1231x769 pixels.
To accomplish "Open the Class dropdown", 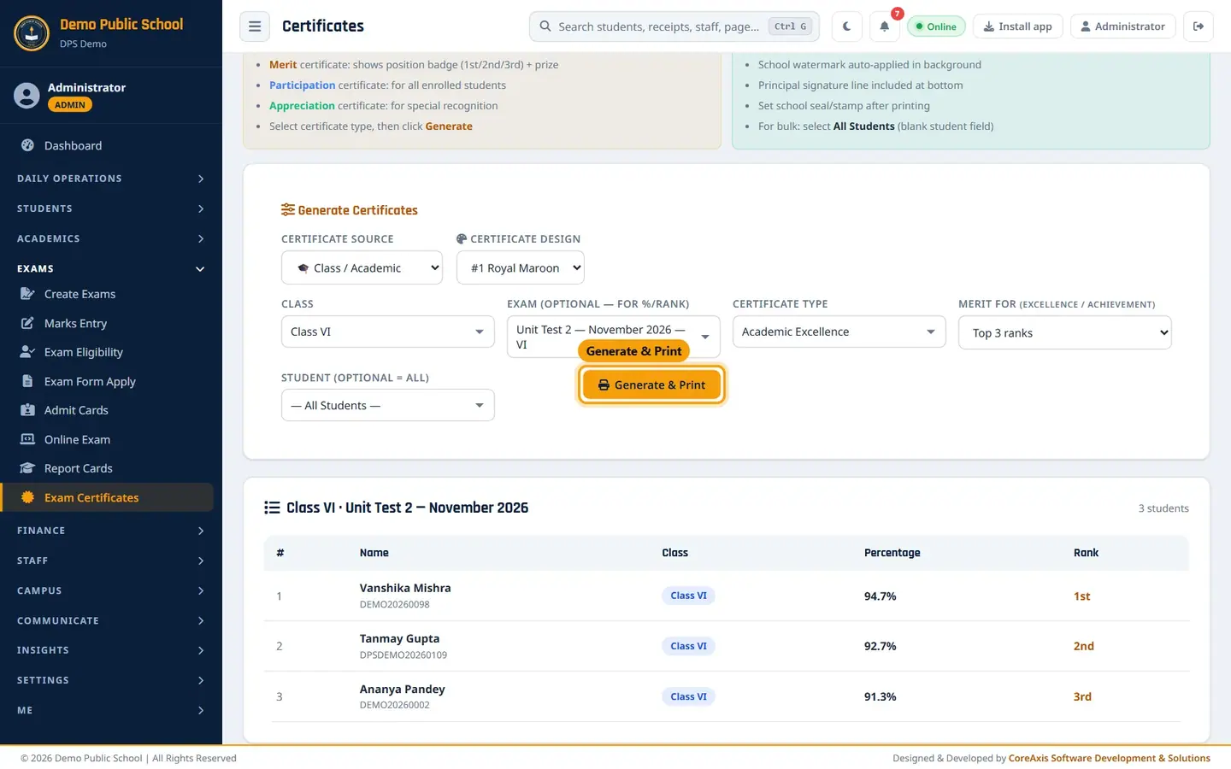I will tap(388, 332).
